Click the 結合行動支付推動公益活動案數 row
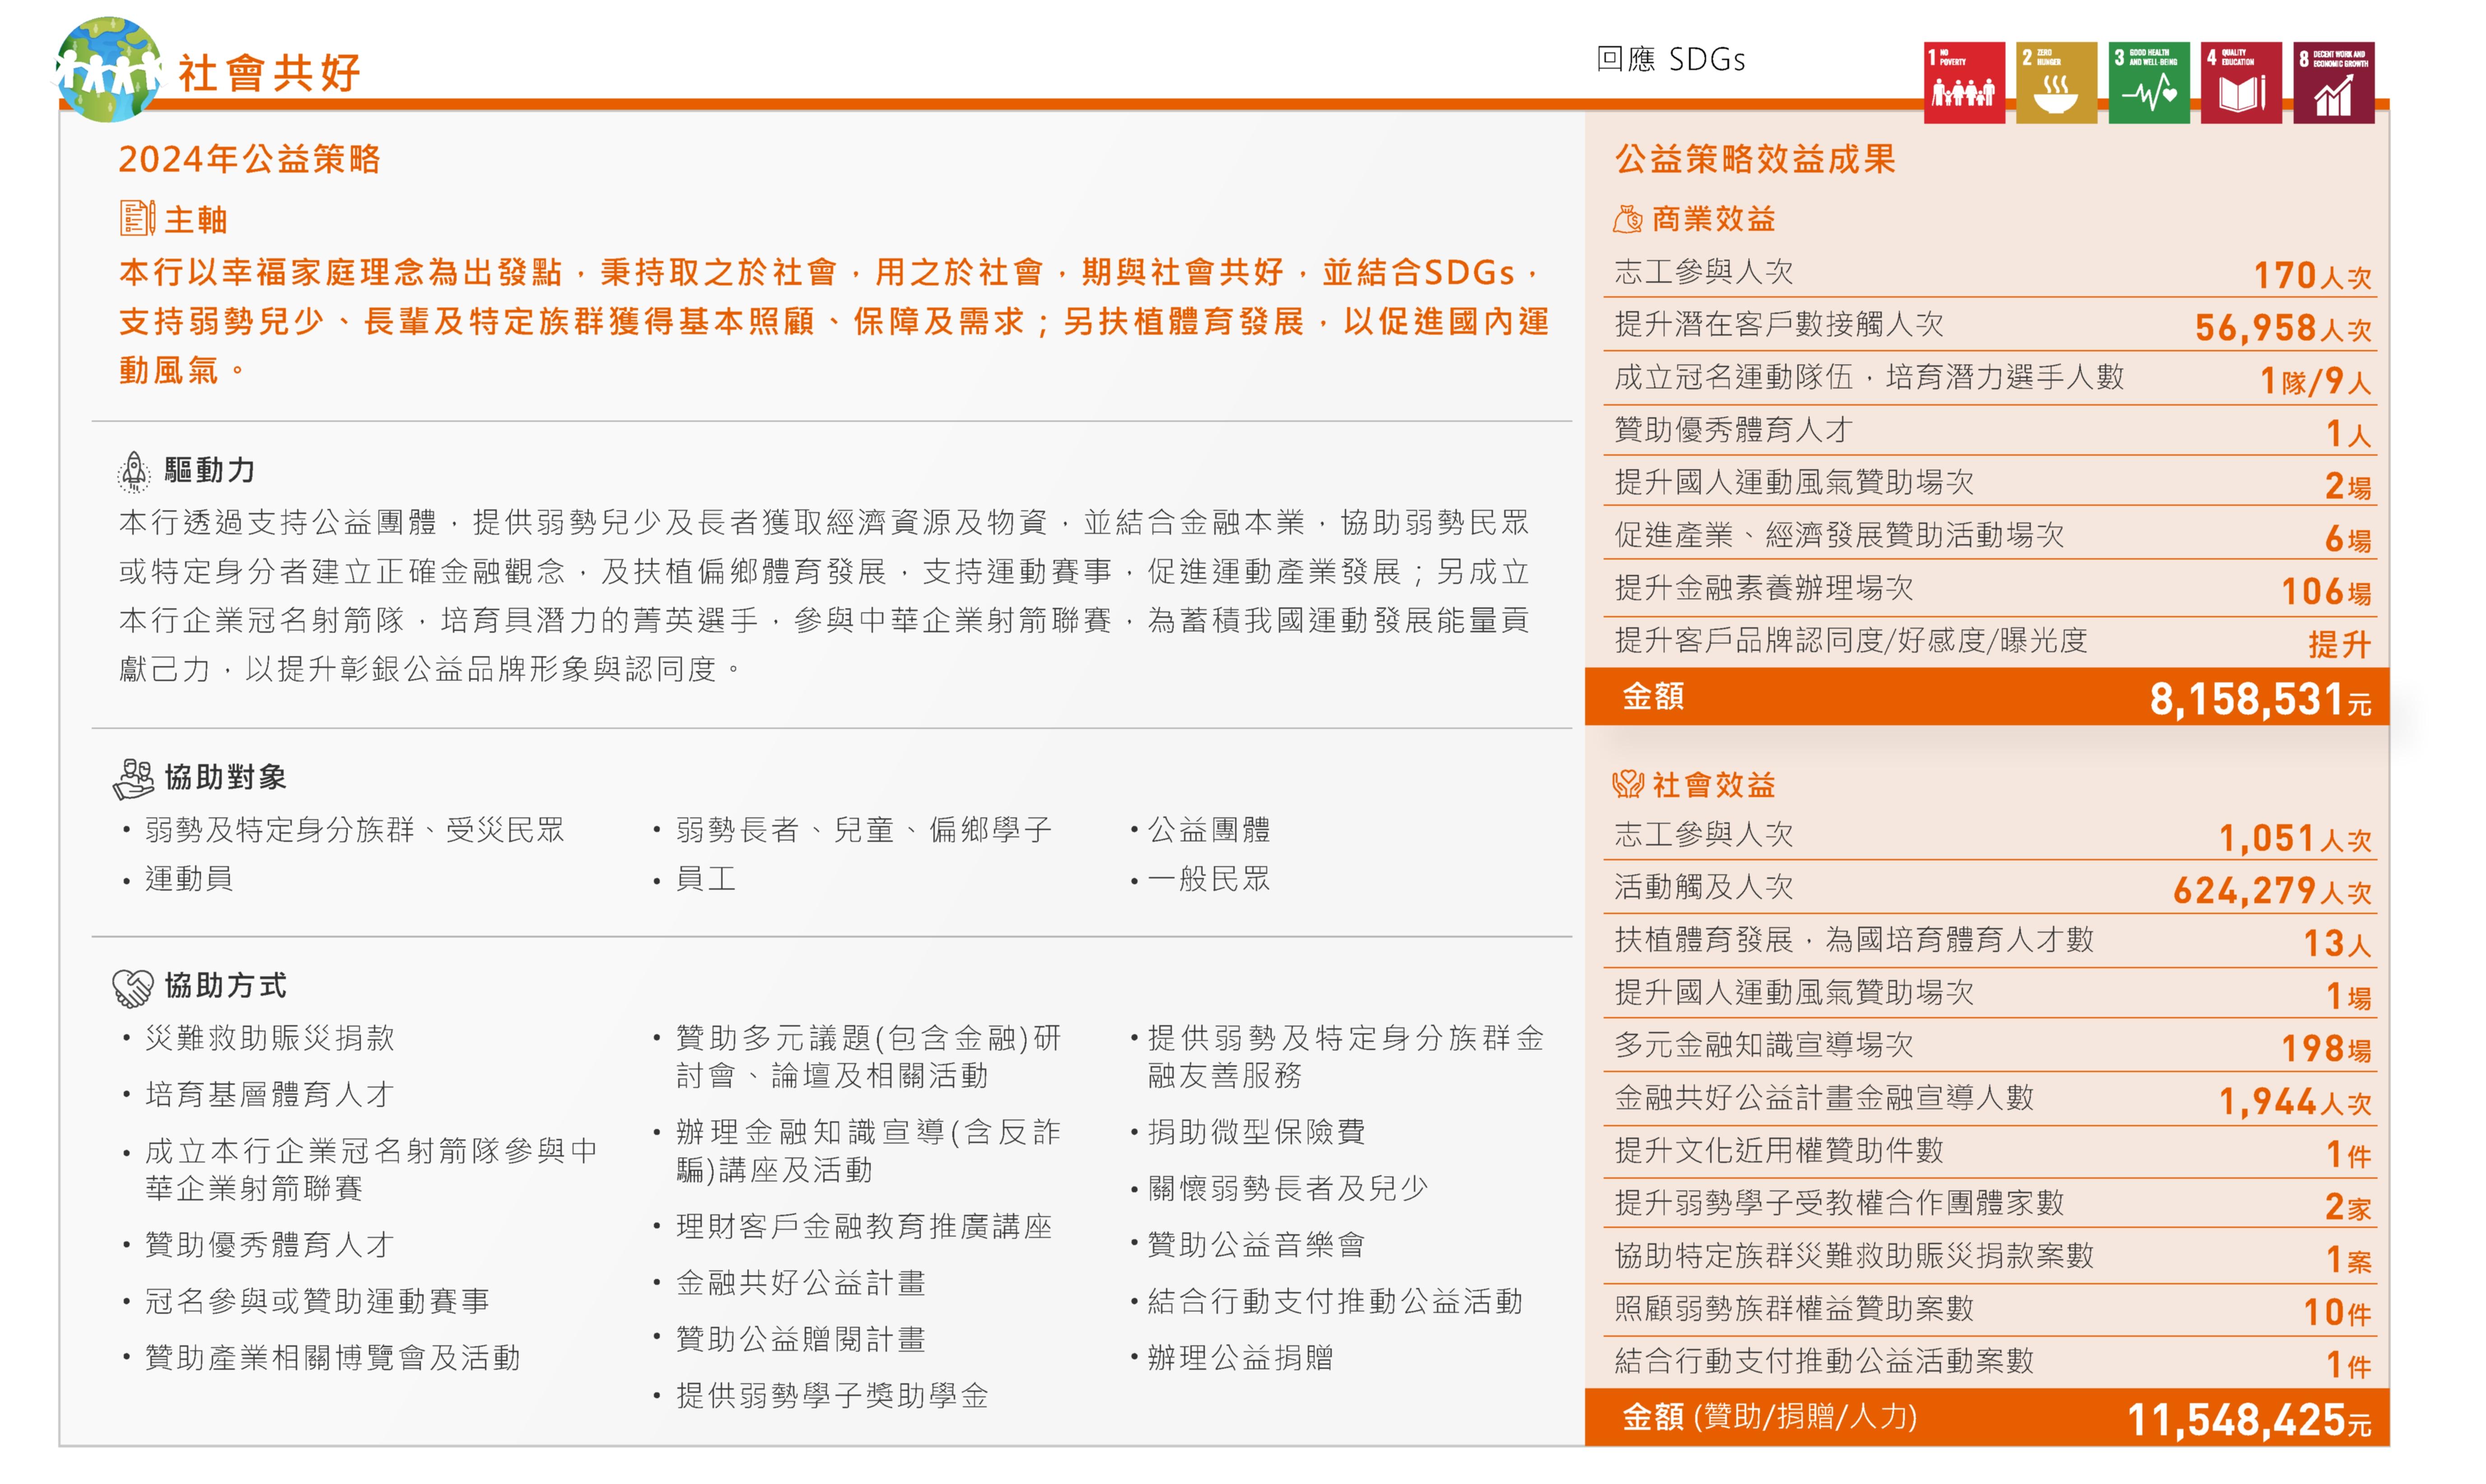The width and height of the screenshot is (2486, 1484). click(1990, 1361)
